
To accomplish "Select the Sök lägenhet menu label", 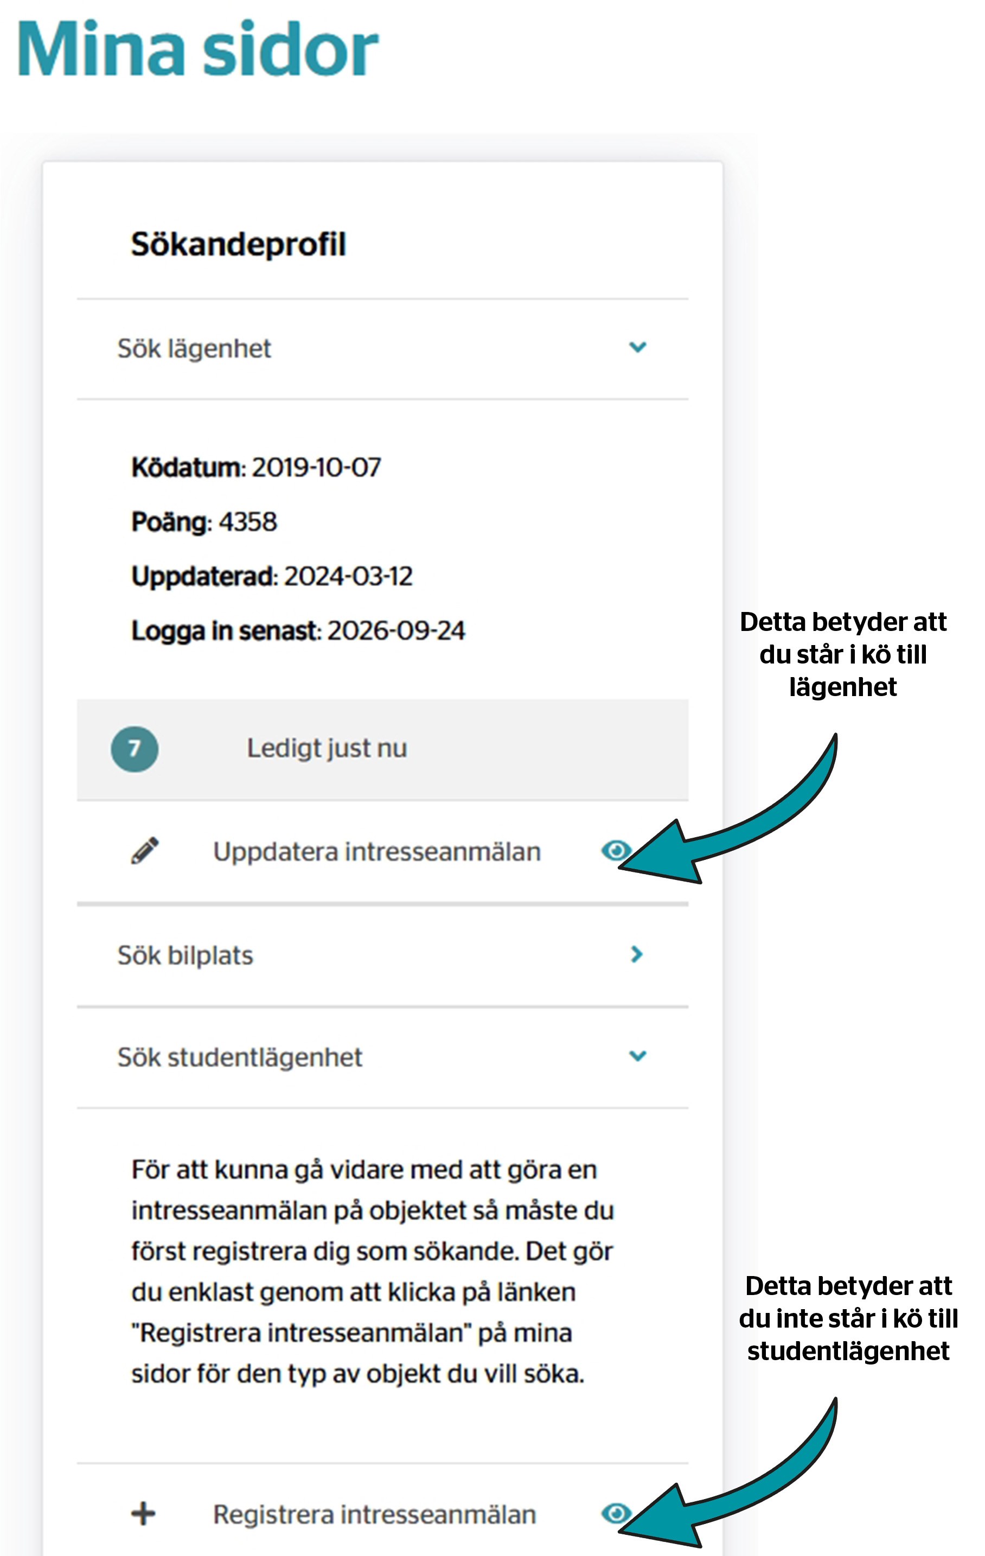I will pyautogui.click(x=194, y=348).
